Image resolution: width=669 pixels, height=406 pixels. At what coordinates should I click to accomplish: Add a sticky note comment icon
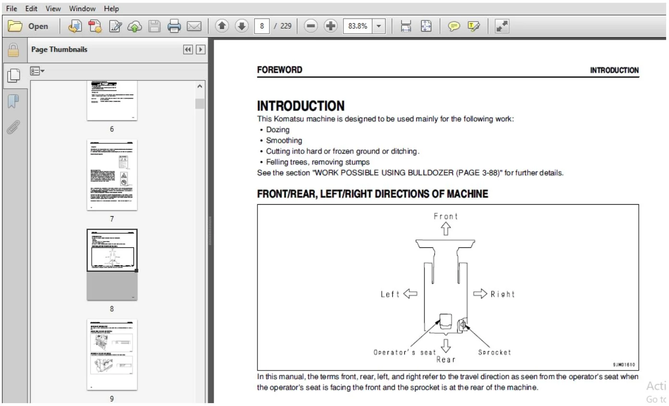[454, 26]
